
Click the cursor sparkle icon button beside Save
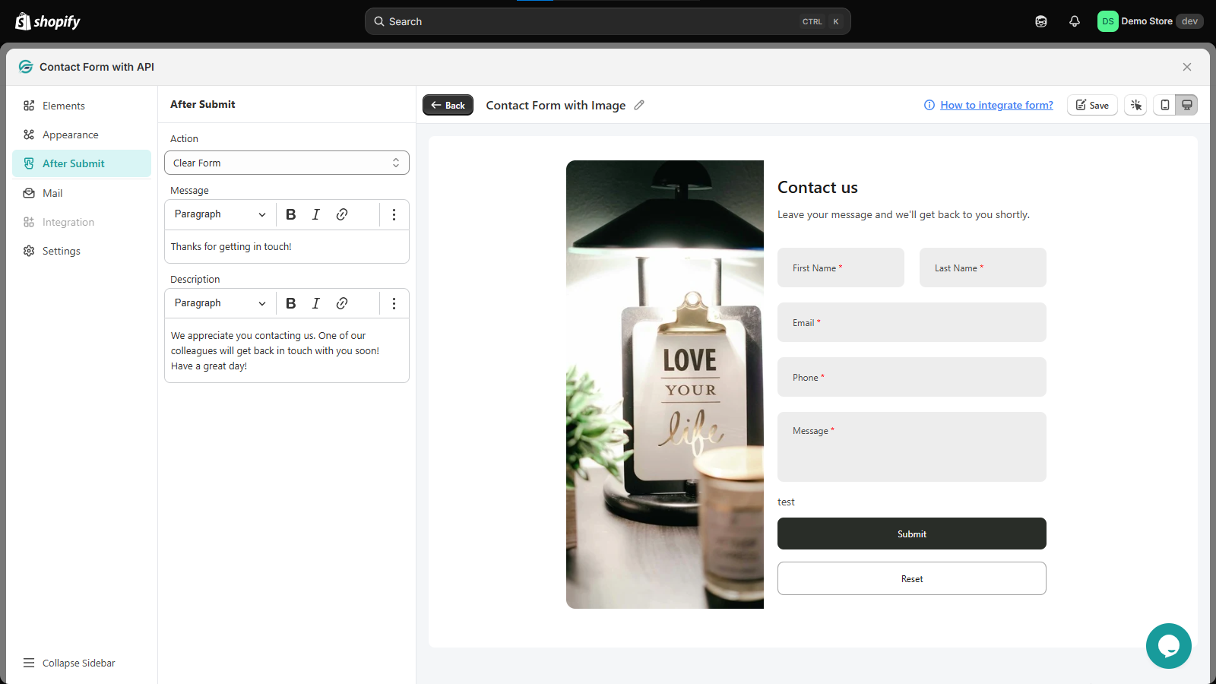click(1136, 105)
